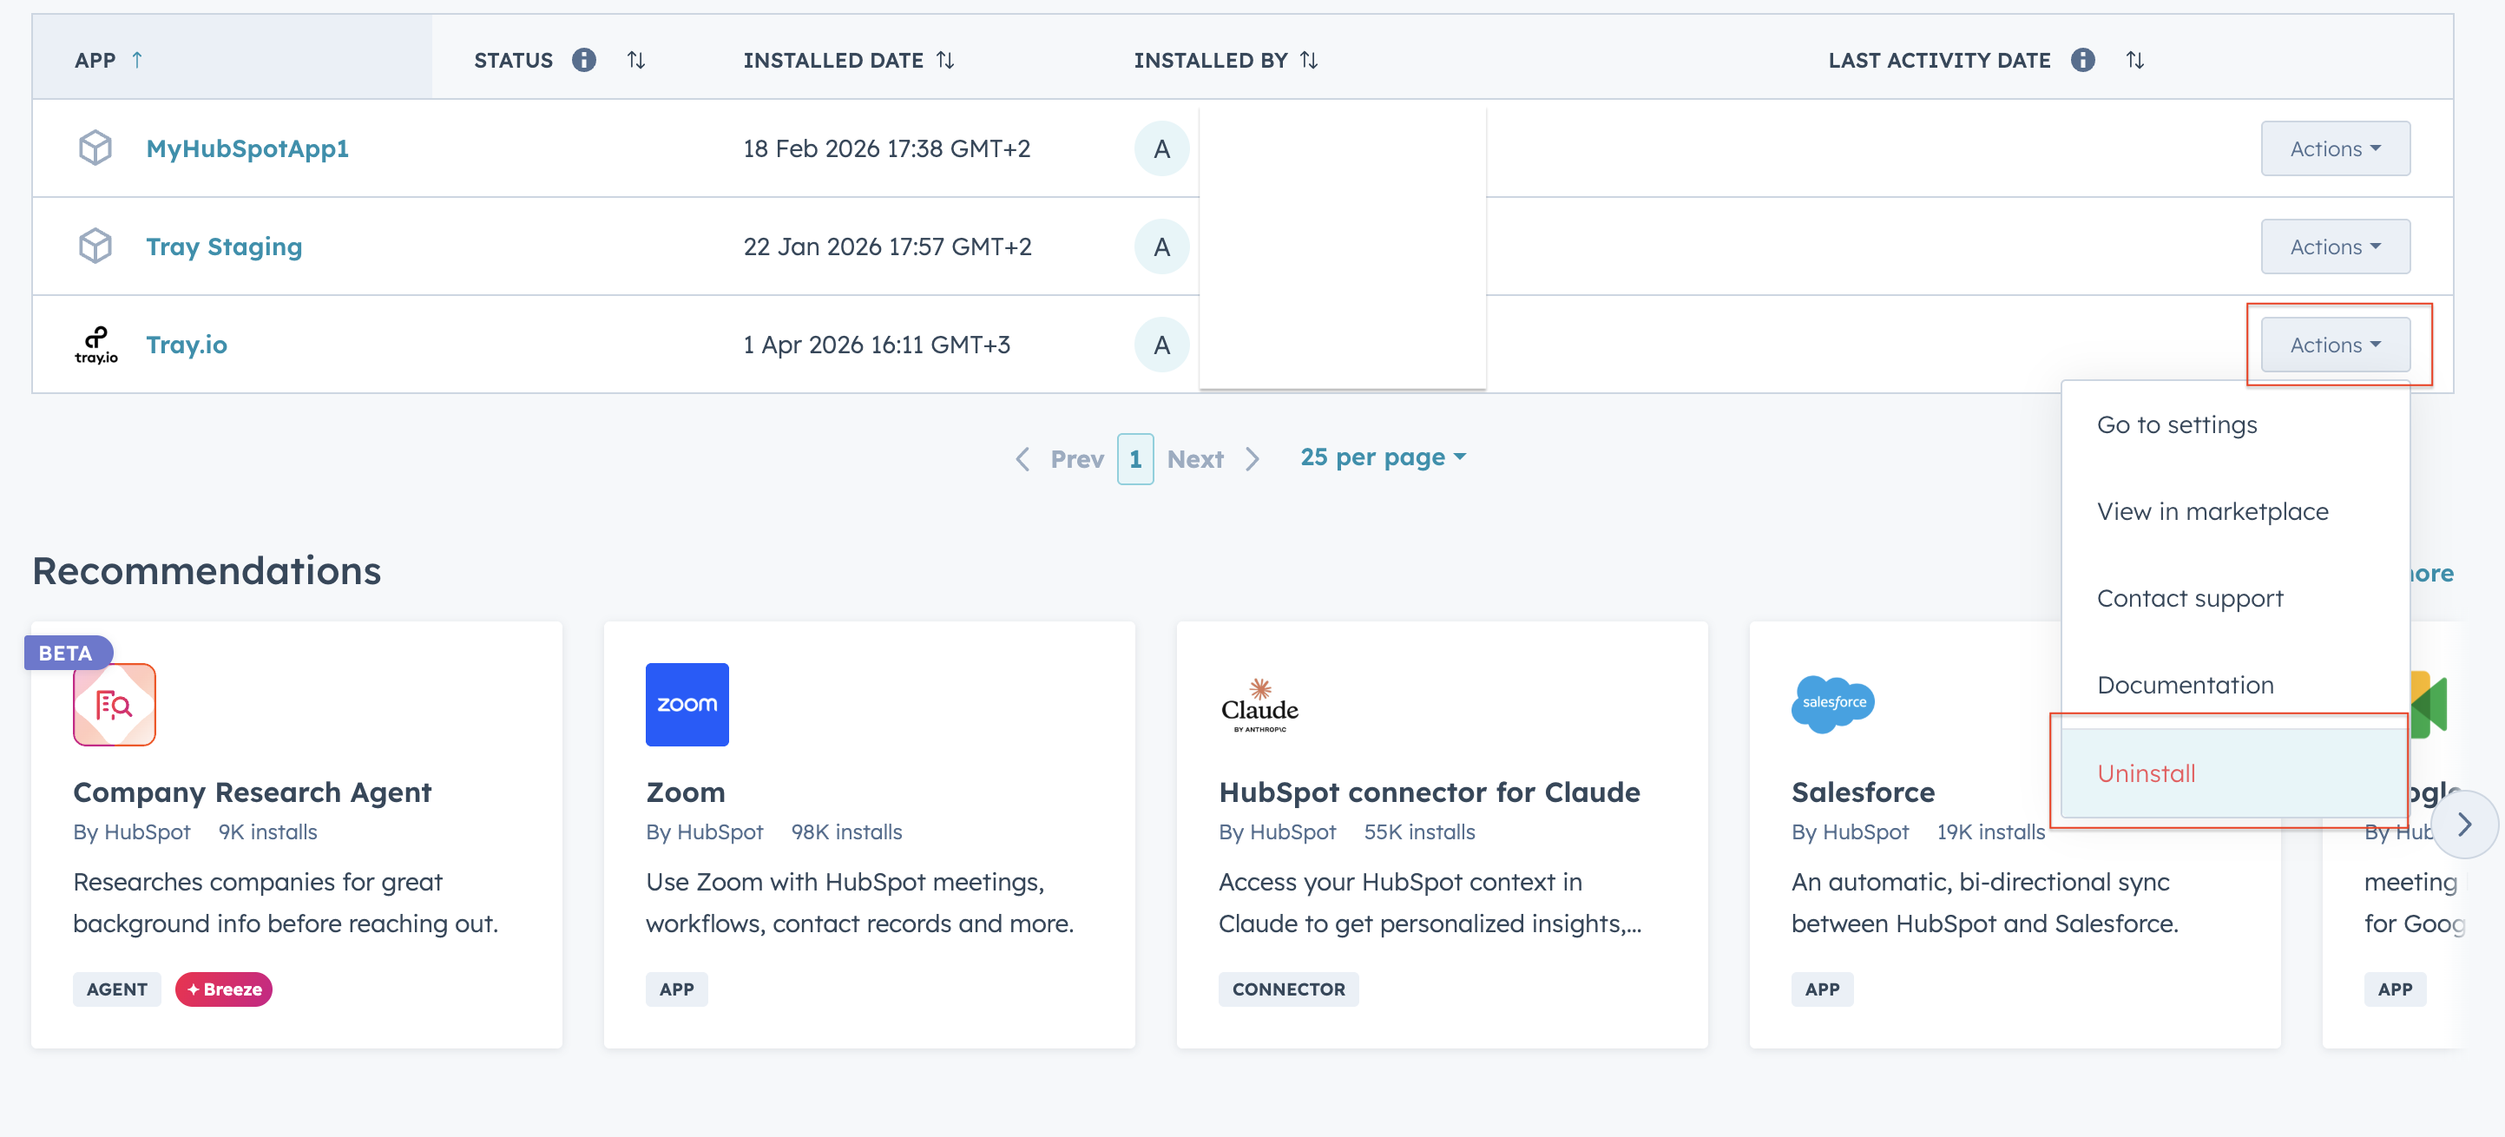Screen dimensions: 2505x1137
Task: Click the Tray.io logo in the app list
Action: [x=95, y=345]
